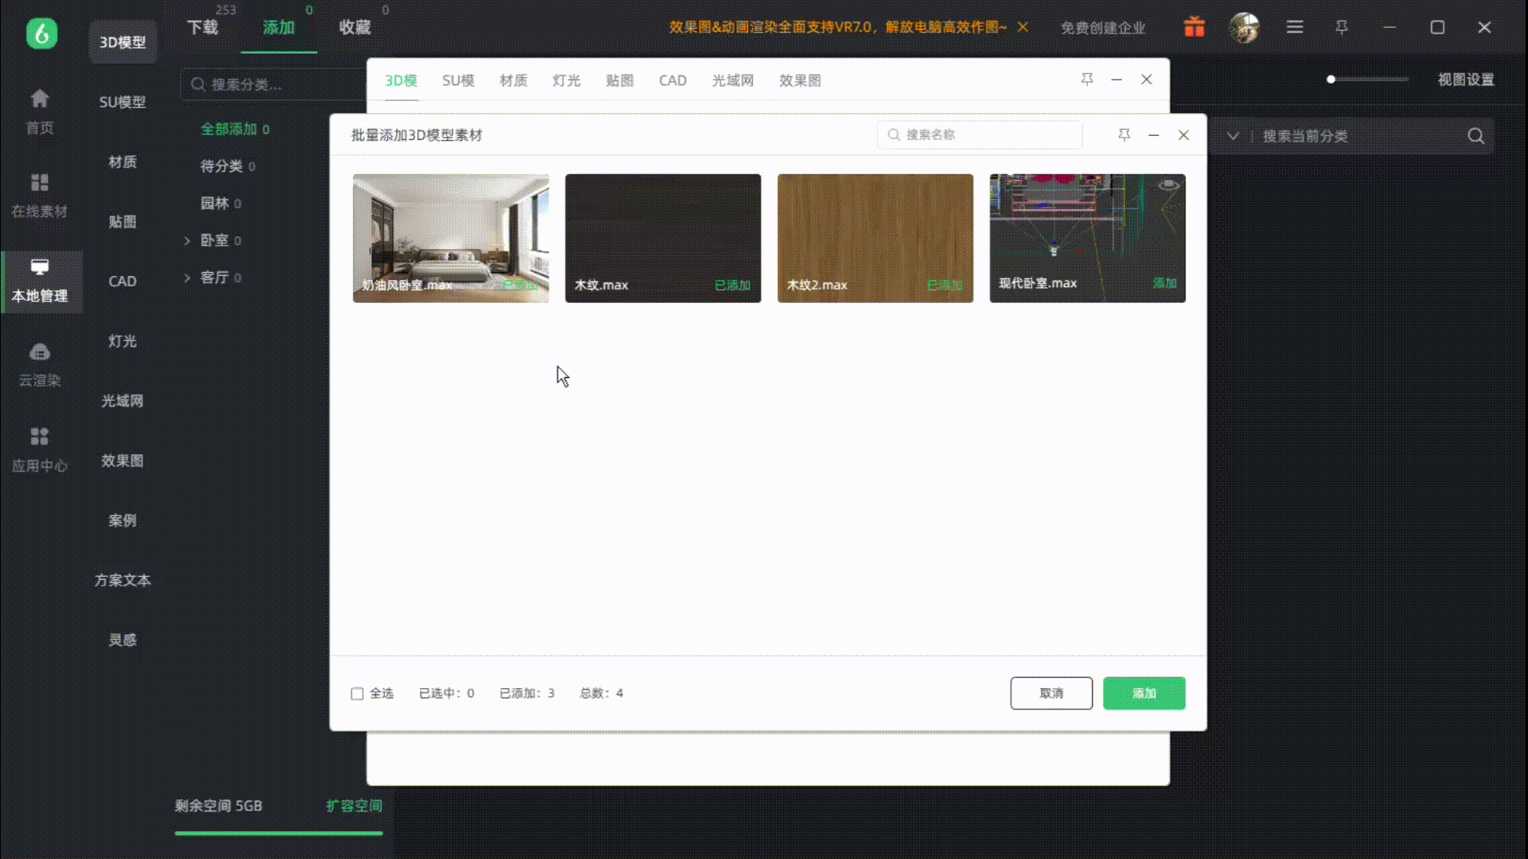The image size is (1528, 859).
Task: Open the hamburger menu icon
Action: (x=1295, y=27)
